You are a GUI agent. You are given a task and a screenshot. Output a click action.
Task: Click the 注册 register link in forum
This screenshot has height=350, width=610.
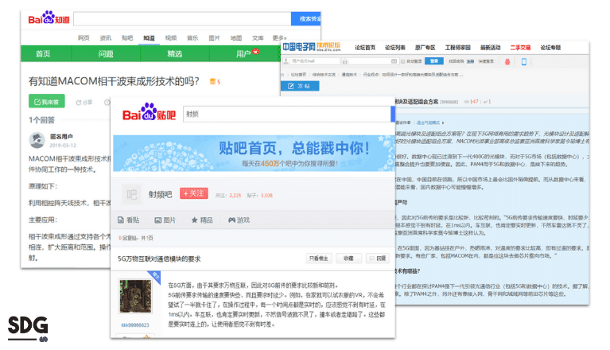click(x=470, y=61)
